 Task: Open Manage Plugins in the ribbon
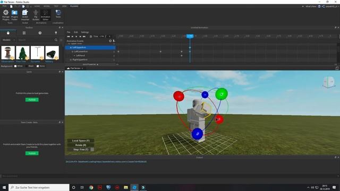6,15
